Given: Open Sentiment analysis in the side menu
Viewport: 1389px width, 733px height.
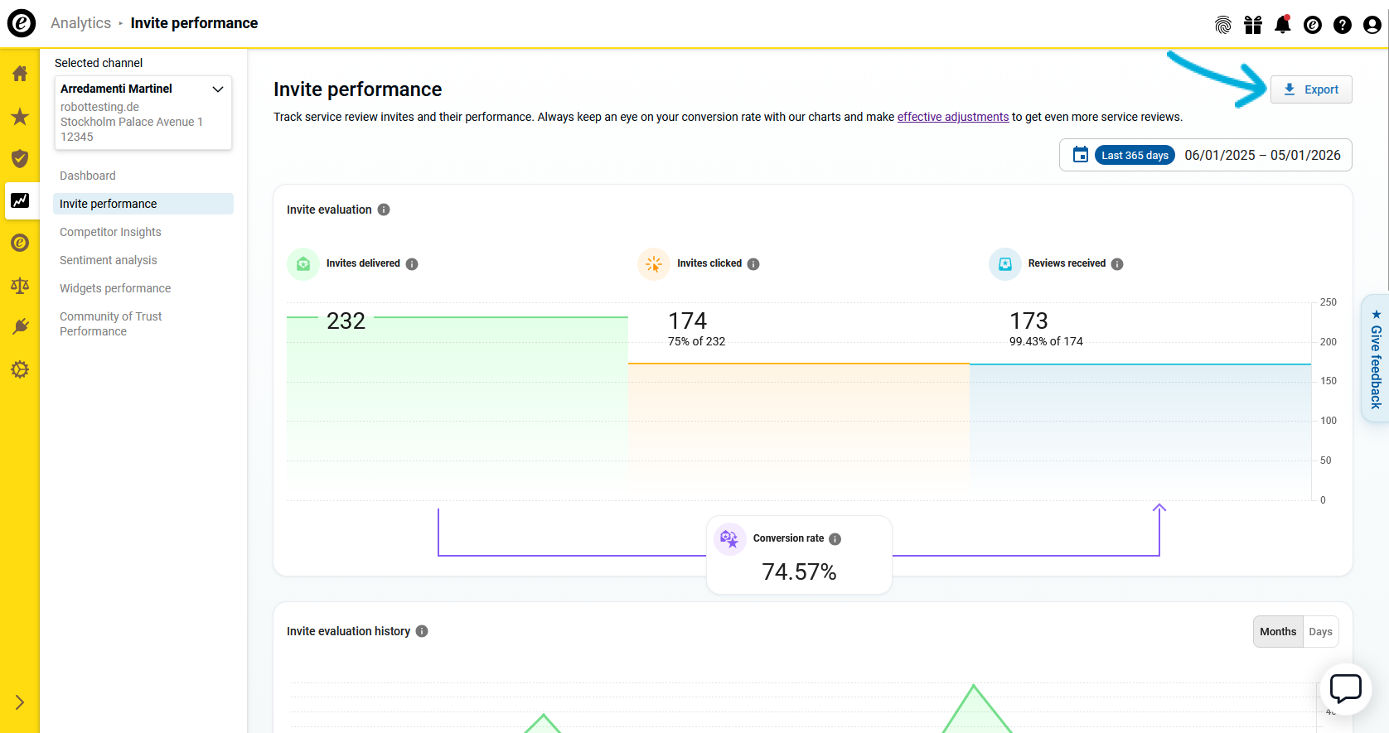Looking at the screenshot, I should pyautogui.click(x=108, y=260).
